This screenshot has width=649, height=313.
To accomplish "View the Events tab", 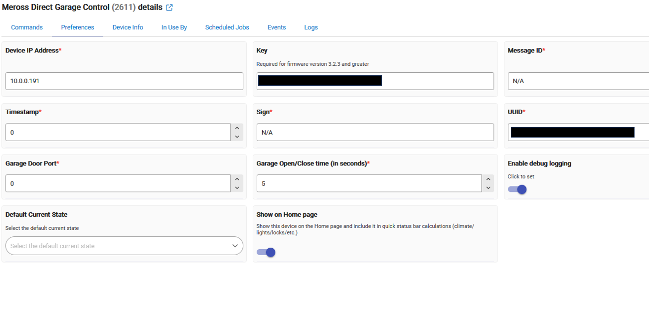I will [277, 27].
